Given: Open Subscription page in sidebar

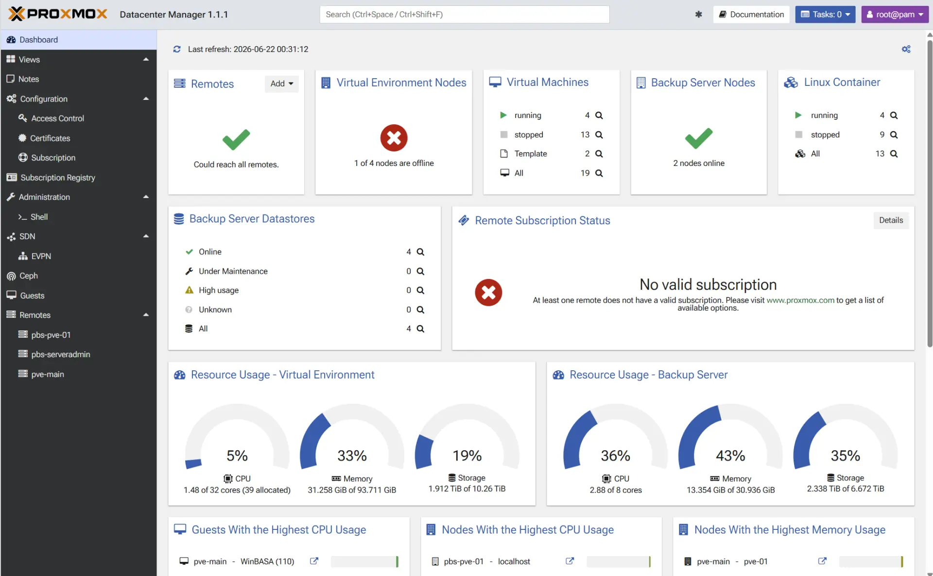Looking at the screenshot, I should (79, 158).
